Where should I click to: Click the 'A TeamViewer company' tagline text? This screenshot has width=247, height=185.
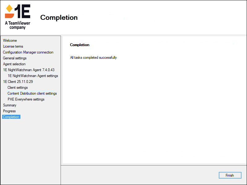click(x=17, y=25)
